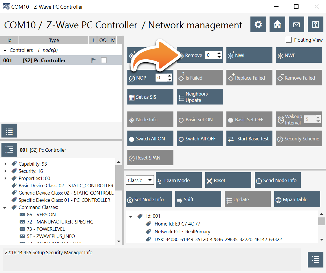The height and width of the screenshot is (273, 326).
Task: Click Basic Set ON
Action: pyautogui.click(x=200, y=119)
